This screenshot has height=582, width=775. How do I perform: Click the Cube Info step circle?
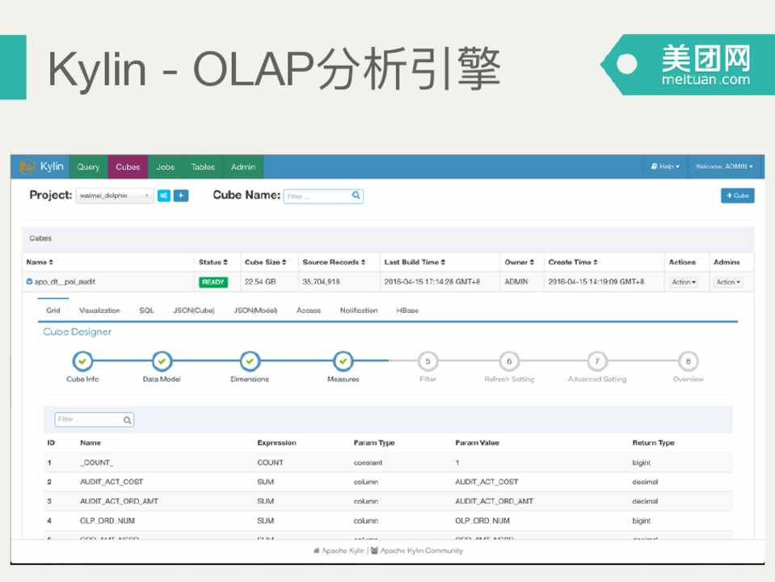(x=82, y=361)
